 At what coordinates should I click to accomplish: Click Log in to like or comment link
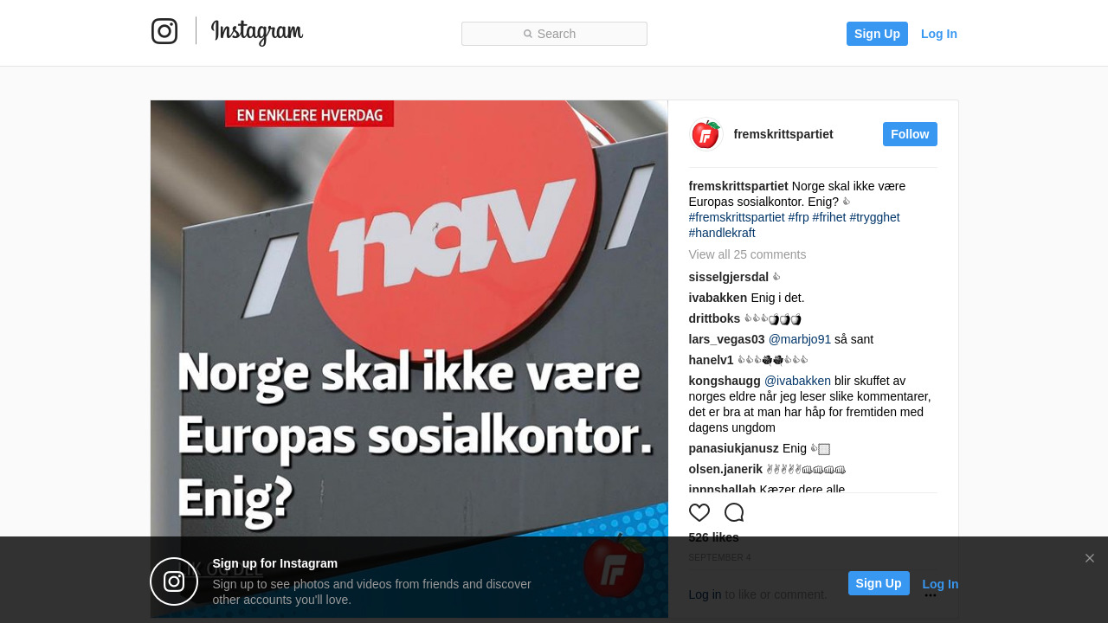click(x=705, y=594)
